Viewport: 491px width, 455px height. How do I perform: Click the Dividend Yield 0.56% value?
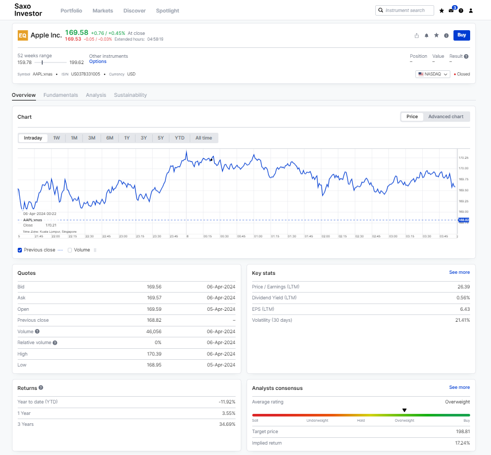(x=463, y=298)
